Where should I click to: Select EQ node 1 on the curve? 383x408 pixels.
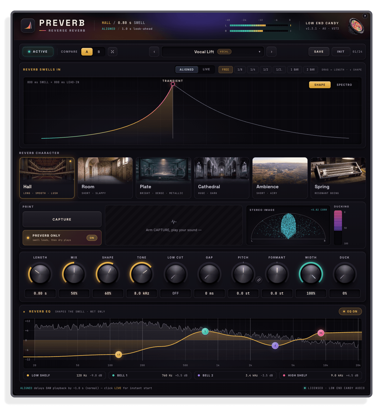[205, 331]
